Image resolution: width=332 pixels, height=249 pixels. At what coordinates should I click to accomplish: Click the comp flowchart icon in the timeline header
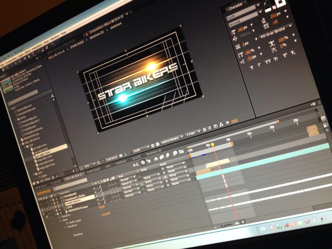coord(136,165)
